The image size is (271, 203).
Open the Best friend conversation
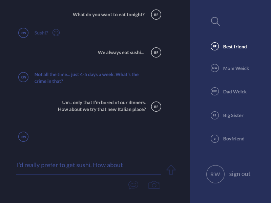pos(235,47)
